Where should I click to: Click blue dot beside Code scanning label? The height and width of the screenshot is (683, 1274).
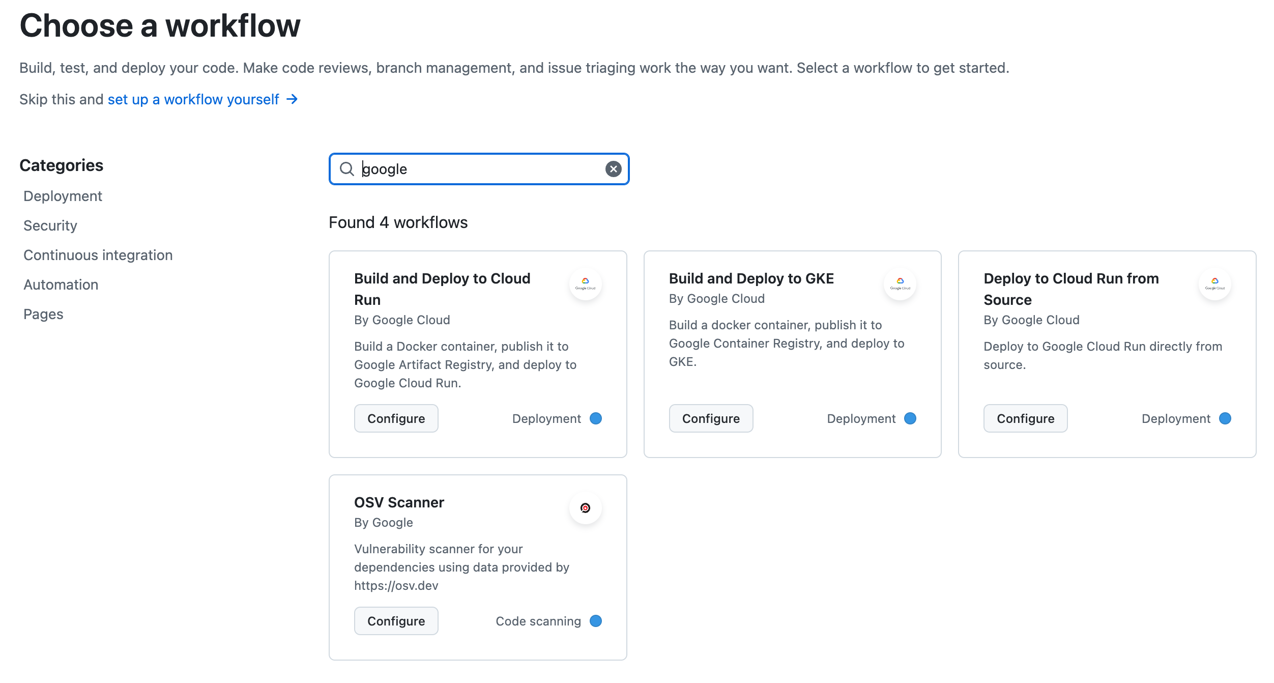tap(595, 621)
